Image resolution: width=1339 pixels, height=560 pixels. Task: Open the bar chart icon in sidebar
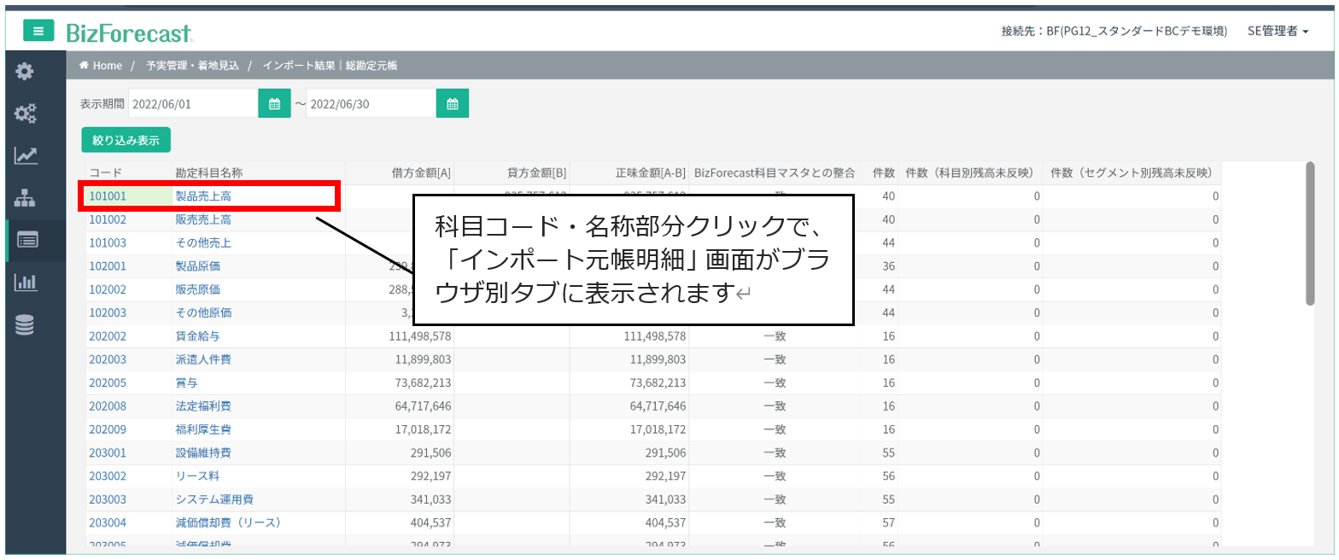pyautogui.click(x=26, y=282)
